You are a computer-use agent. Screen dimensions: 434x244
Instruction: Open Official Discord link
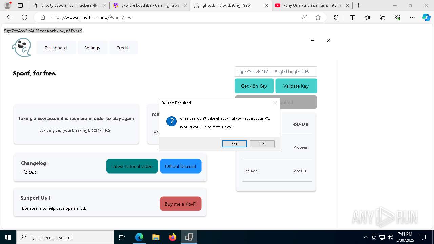[x=180, y=166]
